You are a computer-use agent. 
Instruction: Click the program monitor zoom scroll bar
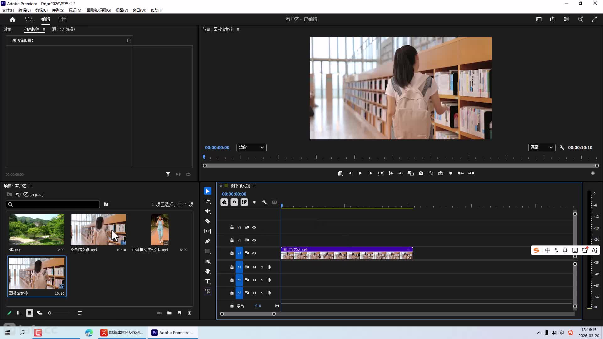[401, 165]
